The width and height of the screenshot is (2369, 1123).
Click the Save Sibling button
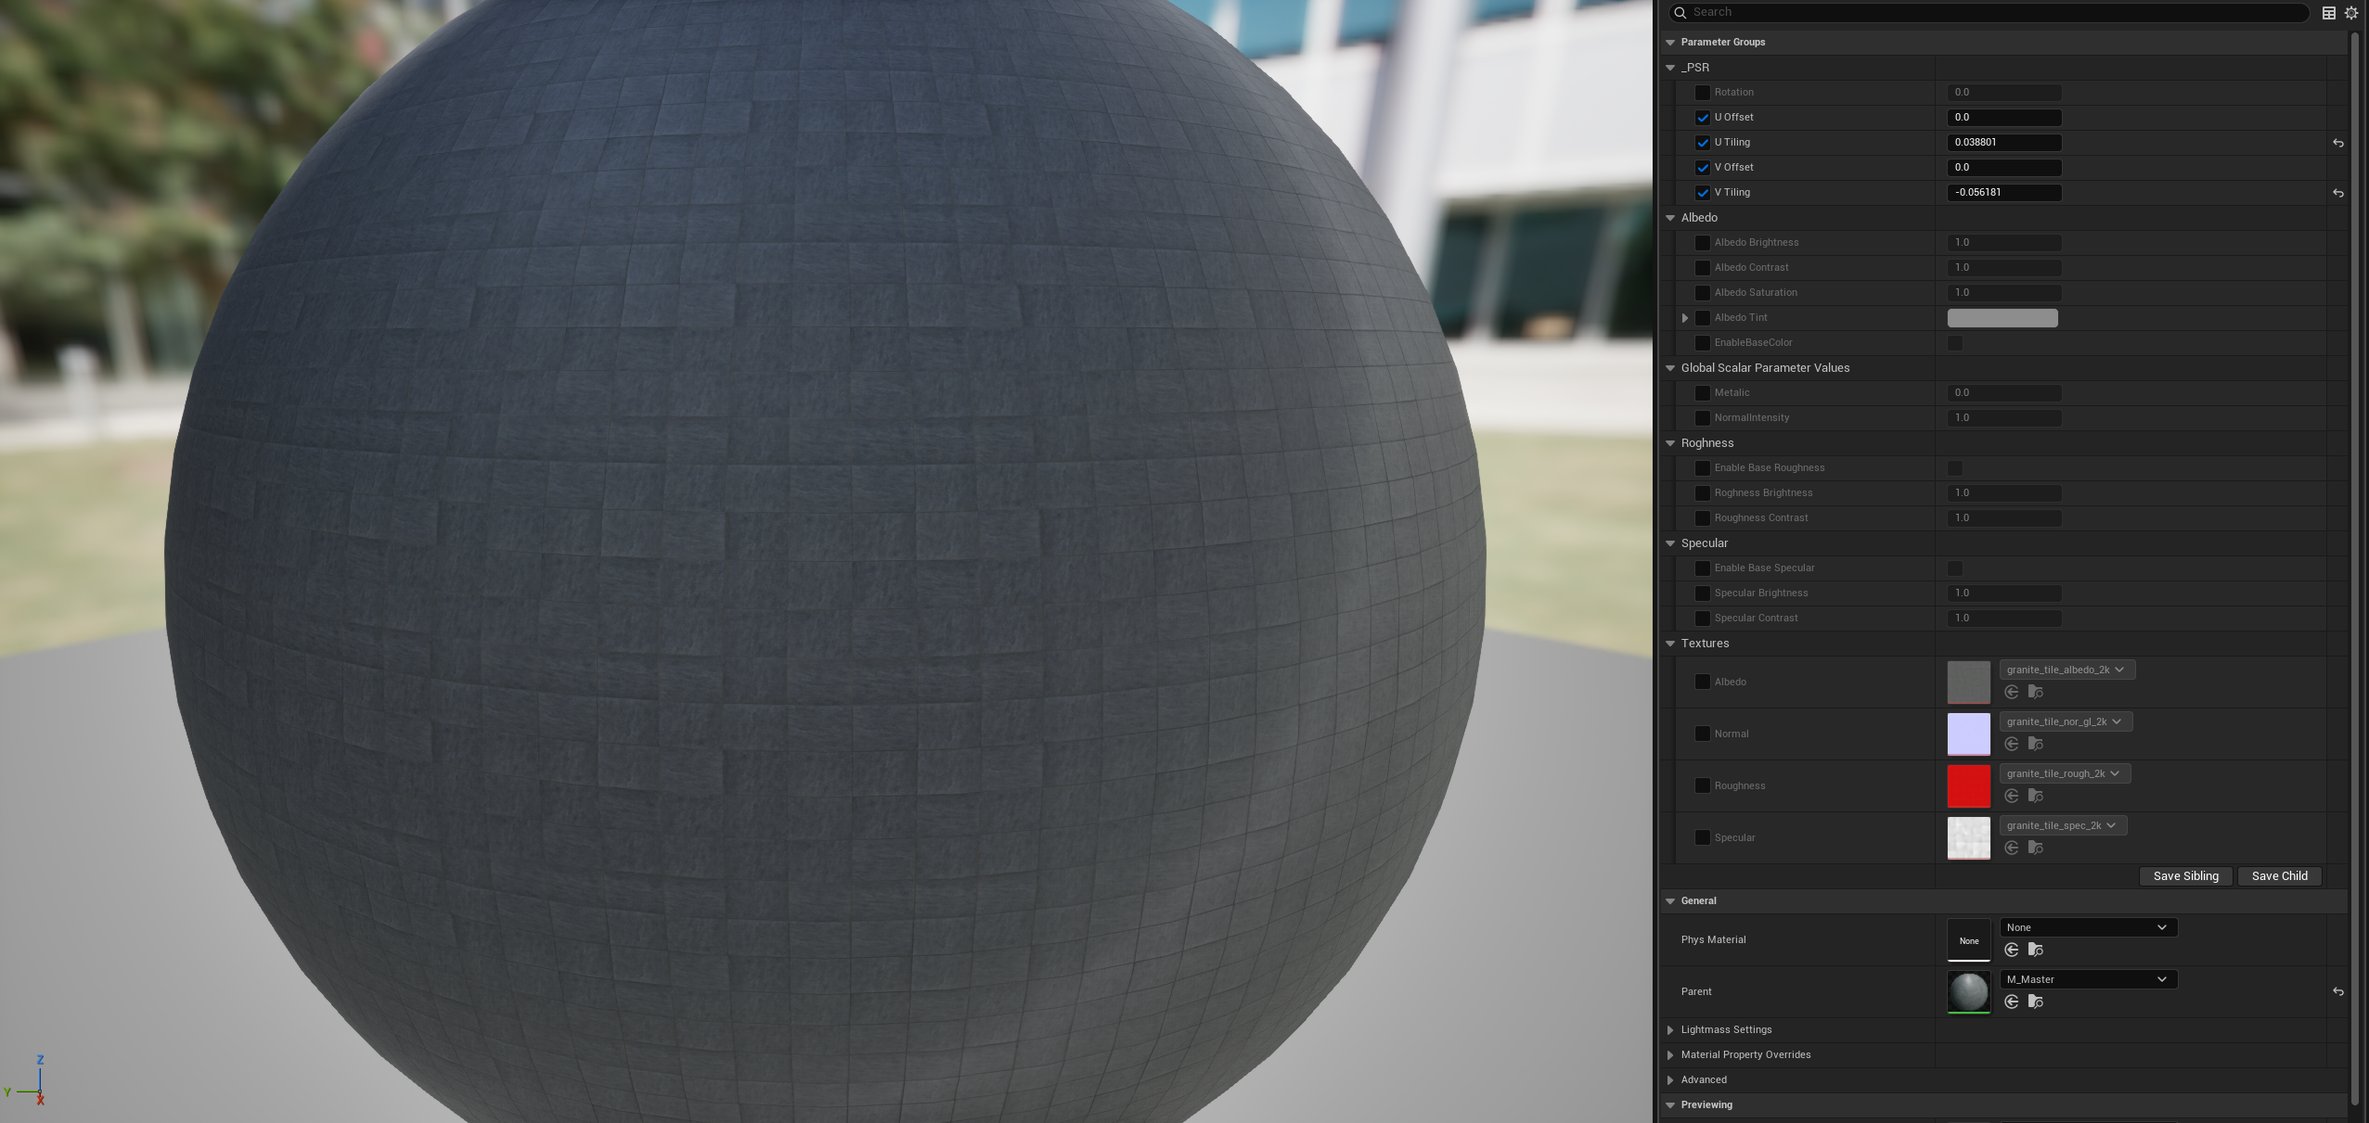pos(2185,876)
